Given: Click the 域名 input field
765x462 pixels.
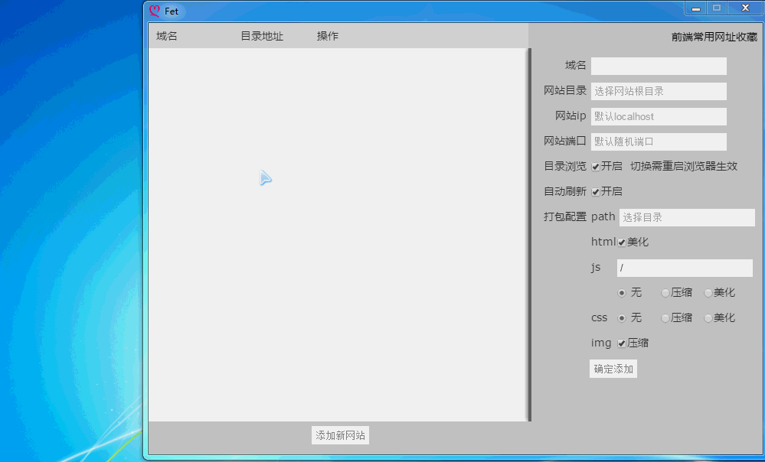Looking at the screenshot, I should tap(658, 66).
